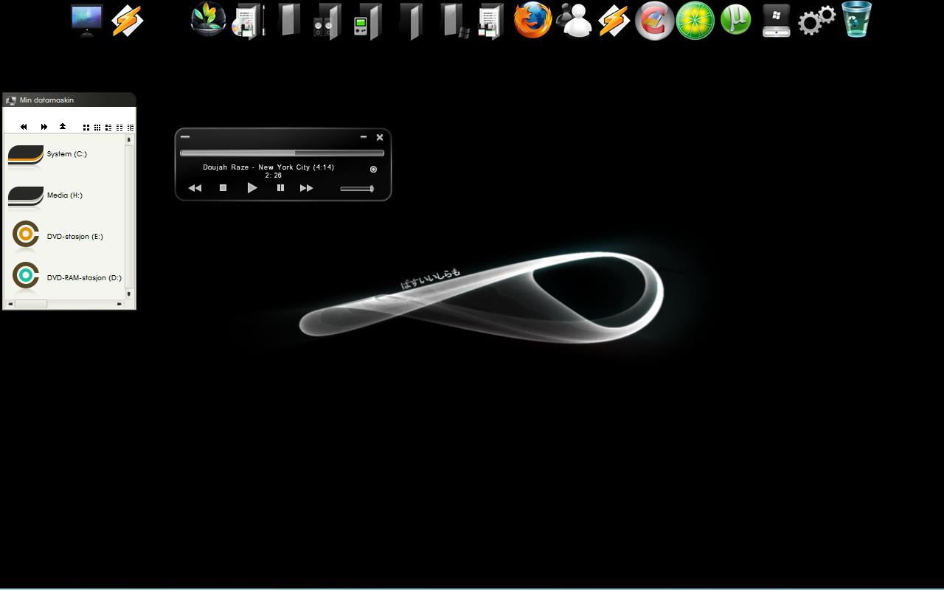Stop playback in the music player

[x=223, y=188]
